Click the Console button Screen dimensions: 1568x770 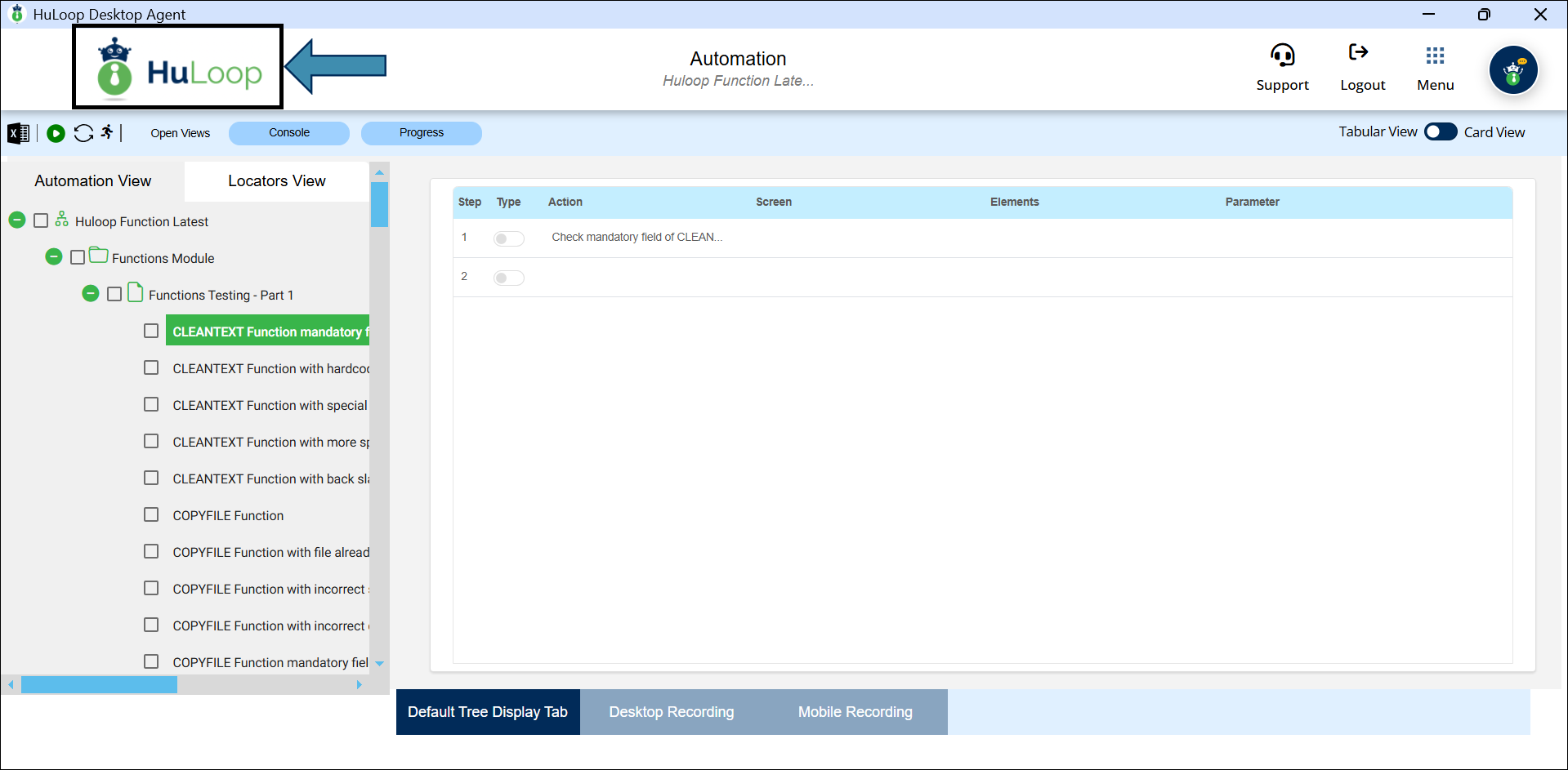coord(289,133)
